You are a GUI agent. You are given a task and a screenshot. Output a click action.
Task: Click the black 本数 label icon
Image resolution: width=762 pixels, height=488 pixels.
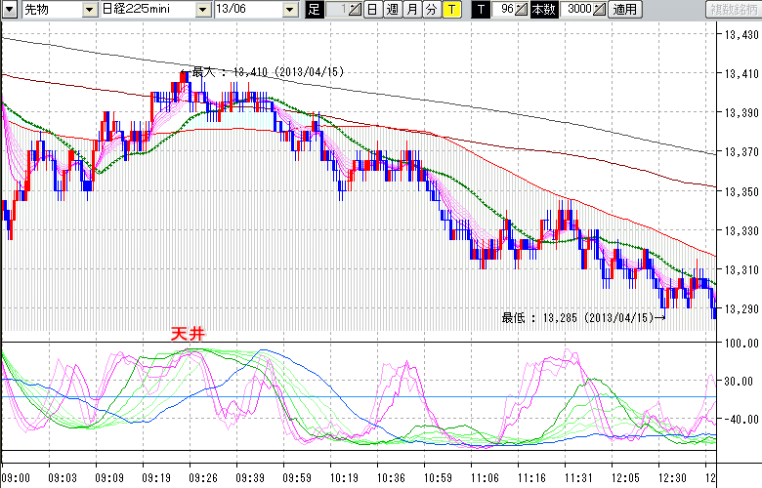(x=544, y=10)
